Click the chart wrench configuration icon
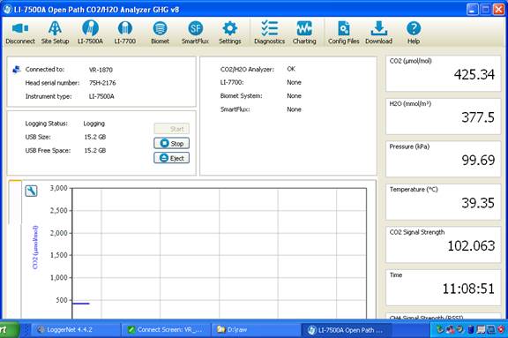Screen dimensions: 508x338 (31, 191)
